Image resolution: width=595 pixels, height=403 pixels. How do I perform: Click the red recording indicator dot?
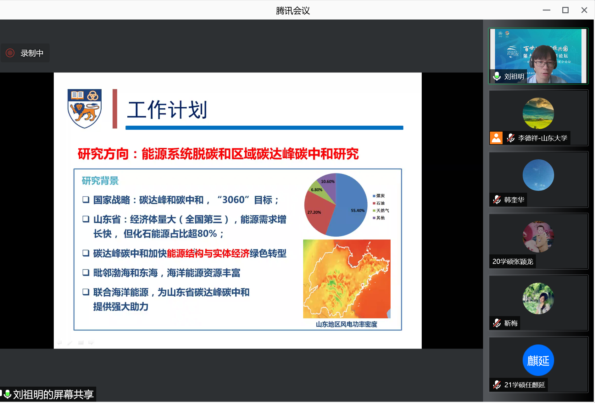[10, 53]
